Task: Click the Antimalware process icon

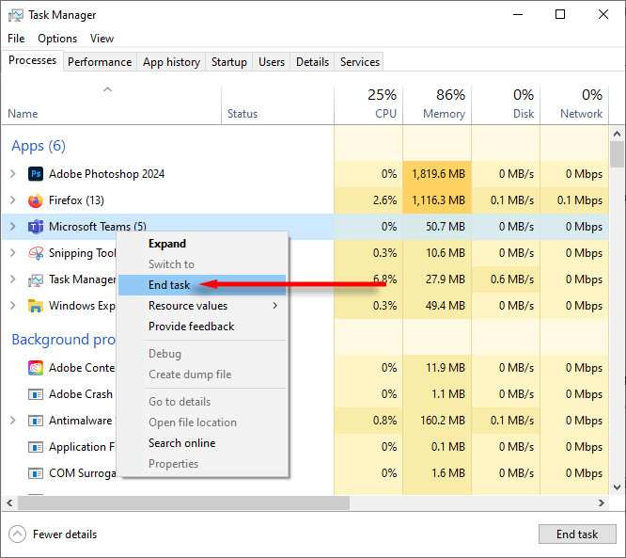Action: click(36, 421)
